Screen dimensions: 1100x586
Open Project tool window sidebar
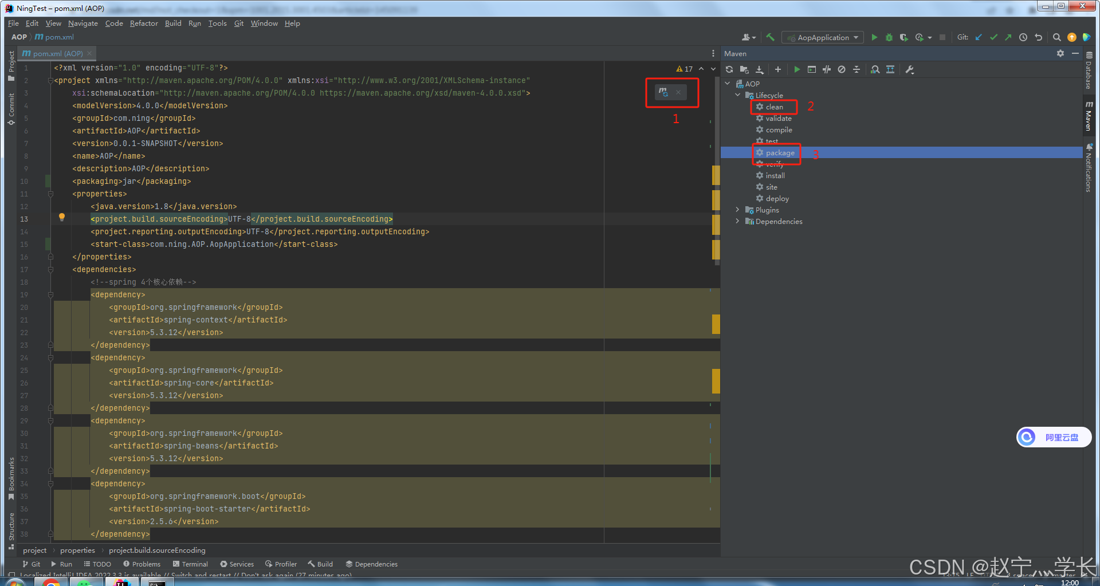pyautogui.click(x=11, y=66)
